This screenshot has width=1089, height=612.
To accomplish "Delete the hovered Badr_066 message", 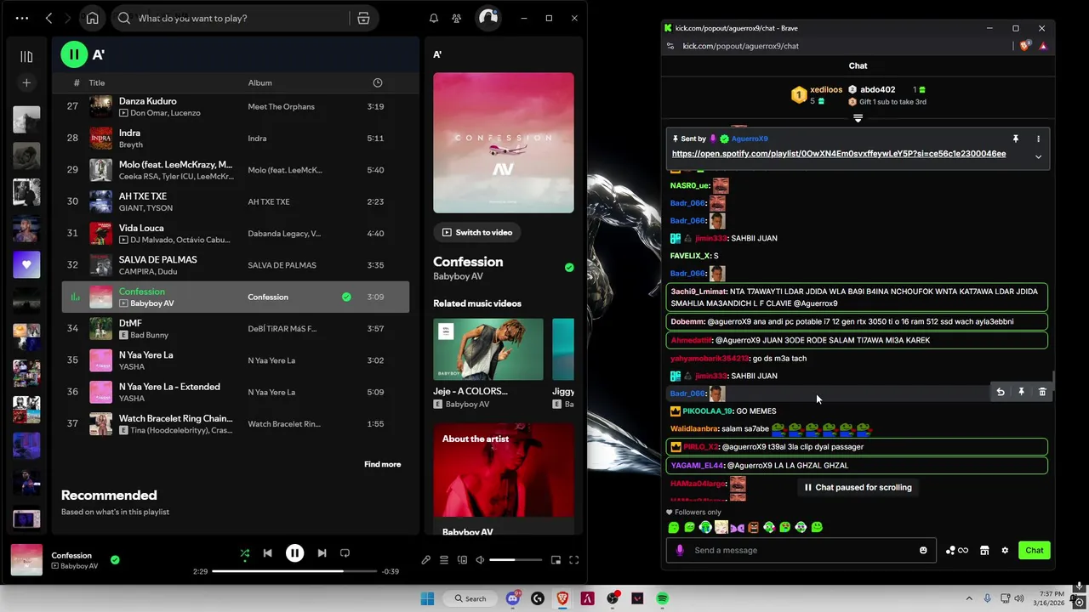I will pyautogui.click(x=1042, y=392).
